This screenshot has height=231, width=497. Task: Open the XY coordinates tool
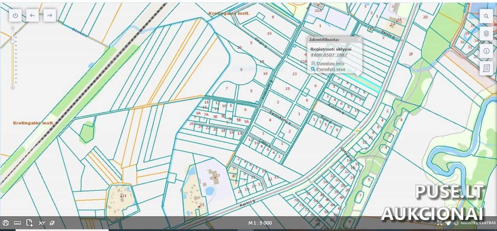tap(42, 223)
